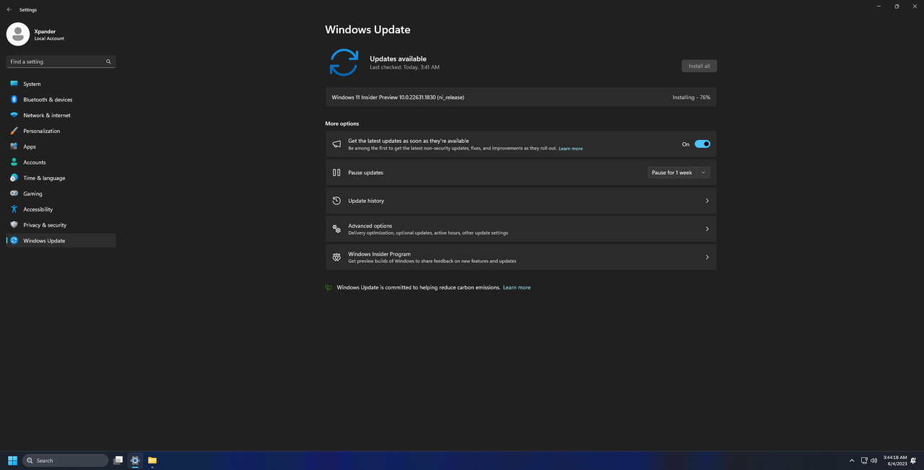Open Privacy & security settings
This screenshot has height=470, width=924.
pyautogui.click(x=61, y=225)
